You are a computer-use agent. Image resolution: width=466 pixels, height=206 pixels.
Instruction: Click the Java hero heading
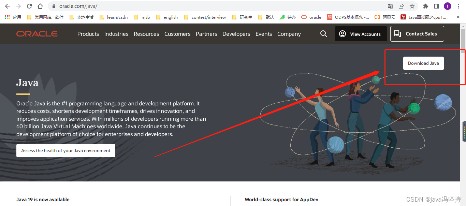click(27, 83)
